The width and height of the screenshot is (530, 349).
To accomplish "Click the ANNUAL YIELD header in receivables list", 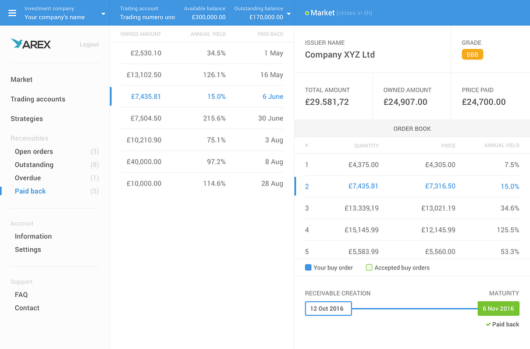I will 208,34.
